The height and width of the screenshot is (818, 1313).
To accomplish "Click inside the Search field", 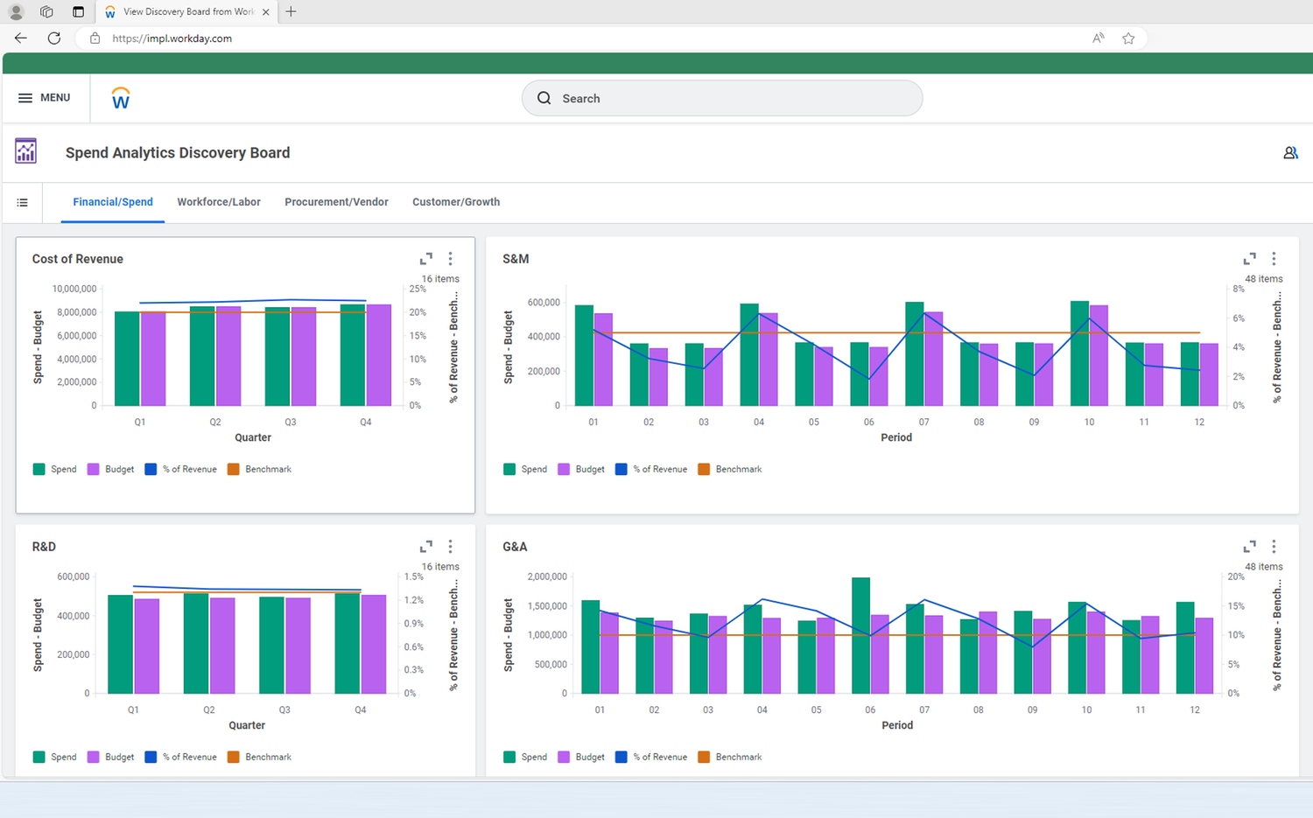I will (x=721, y=98).
